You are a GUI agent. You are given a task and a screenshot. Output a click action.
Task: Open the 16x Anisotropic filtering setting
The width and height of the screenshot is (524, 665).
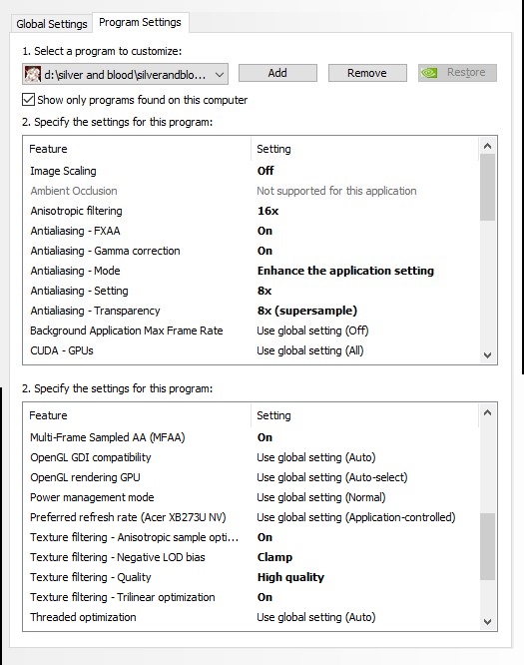tap(267, 211)
